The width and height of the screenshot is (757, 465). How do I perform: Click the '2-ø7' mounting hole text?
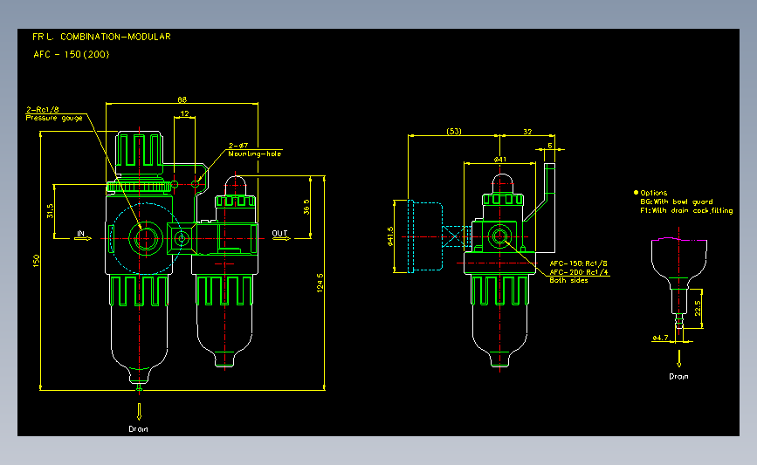[238, 145]
